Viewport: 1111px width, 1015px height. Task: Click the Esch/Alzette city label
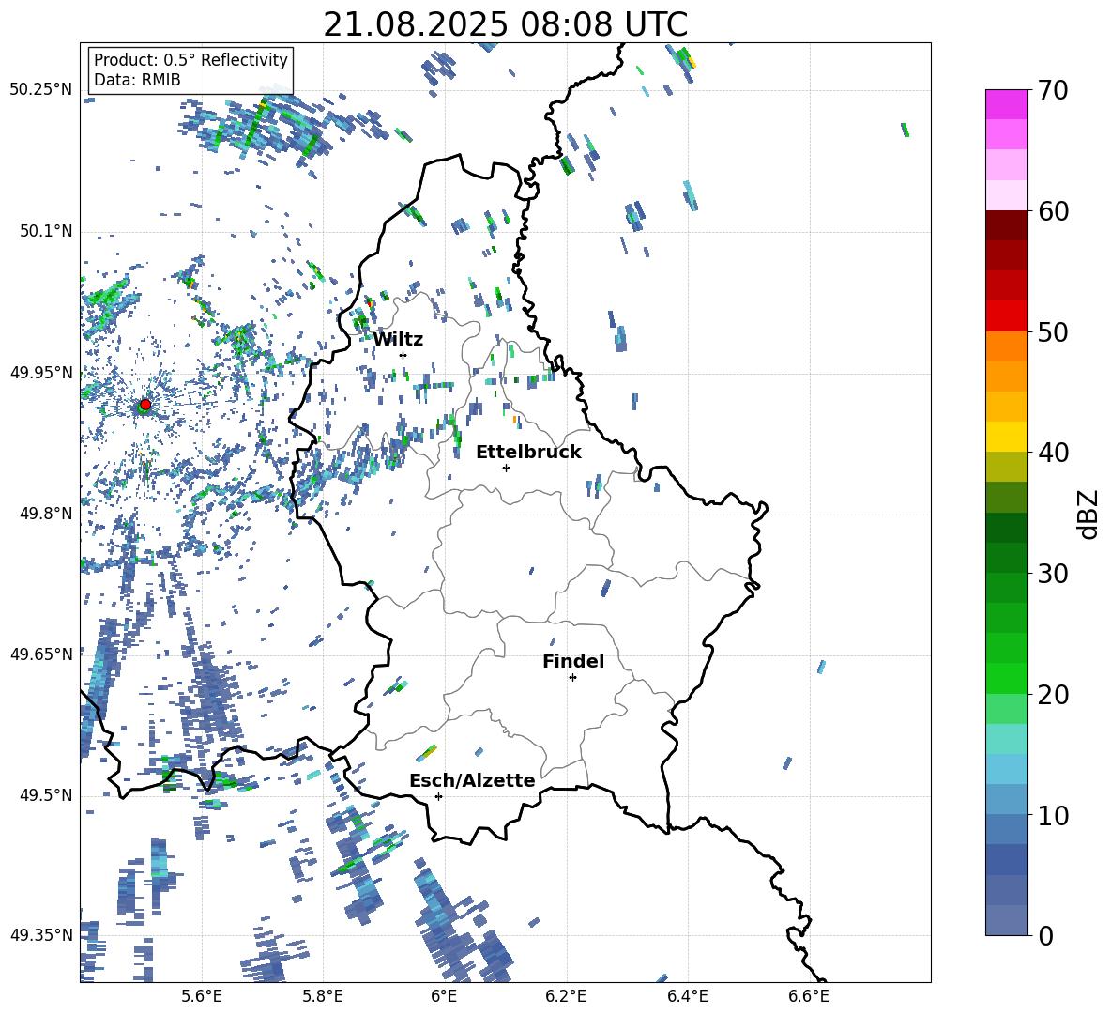pyautogui.click(x=472, y=780)
